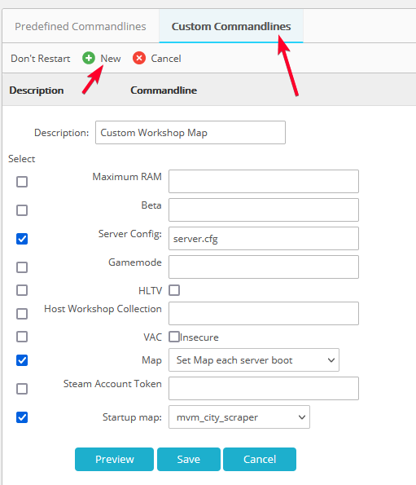Select the Gamemode text field

264,267
